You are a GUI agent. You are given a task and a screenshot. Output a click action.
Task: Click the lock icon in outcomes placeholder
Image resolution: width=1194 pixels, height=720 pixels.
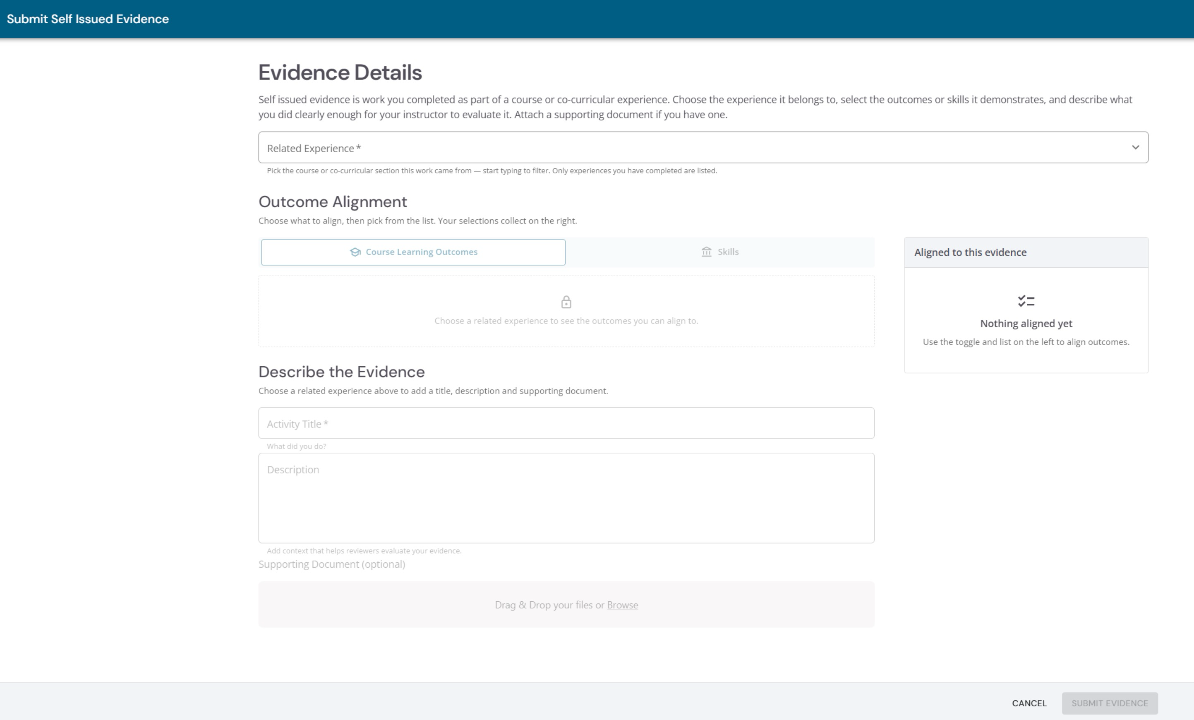[566, 302]
